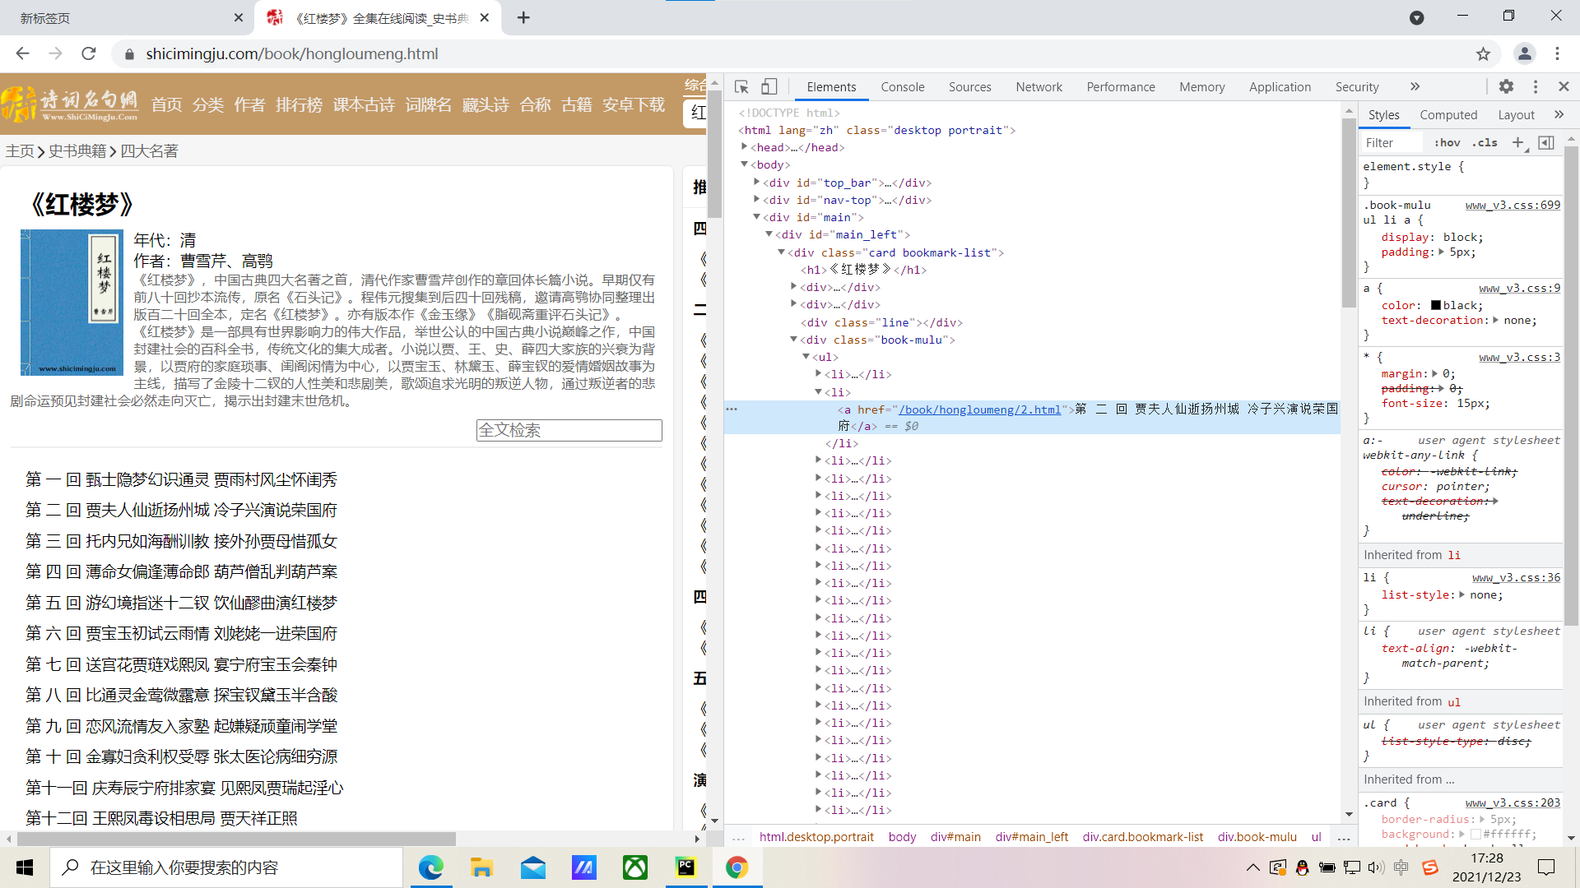Select the inspect element picker tool
Screen dimensions: 1580x888
[741, 86]
